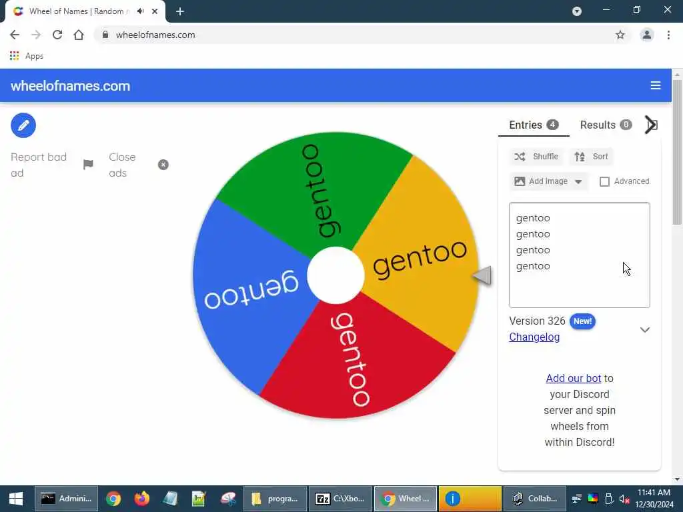Screen dimensions: 683x512
Task: Switch to the Entries tab
Action: [x=534, y=125]
